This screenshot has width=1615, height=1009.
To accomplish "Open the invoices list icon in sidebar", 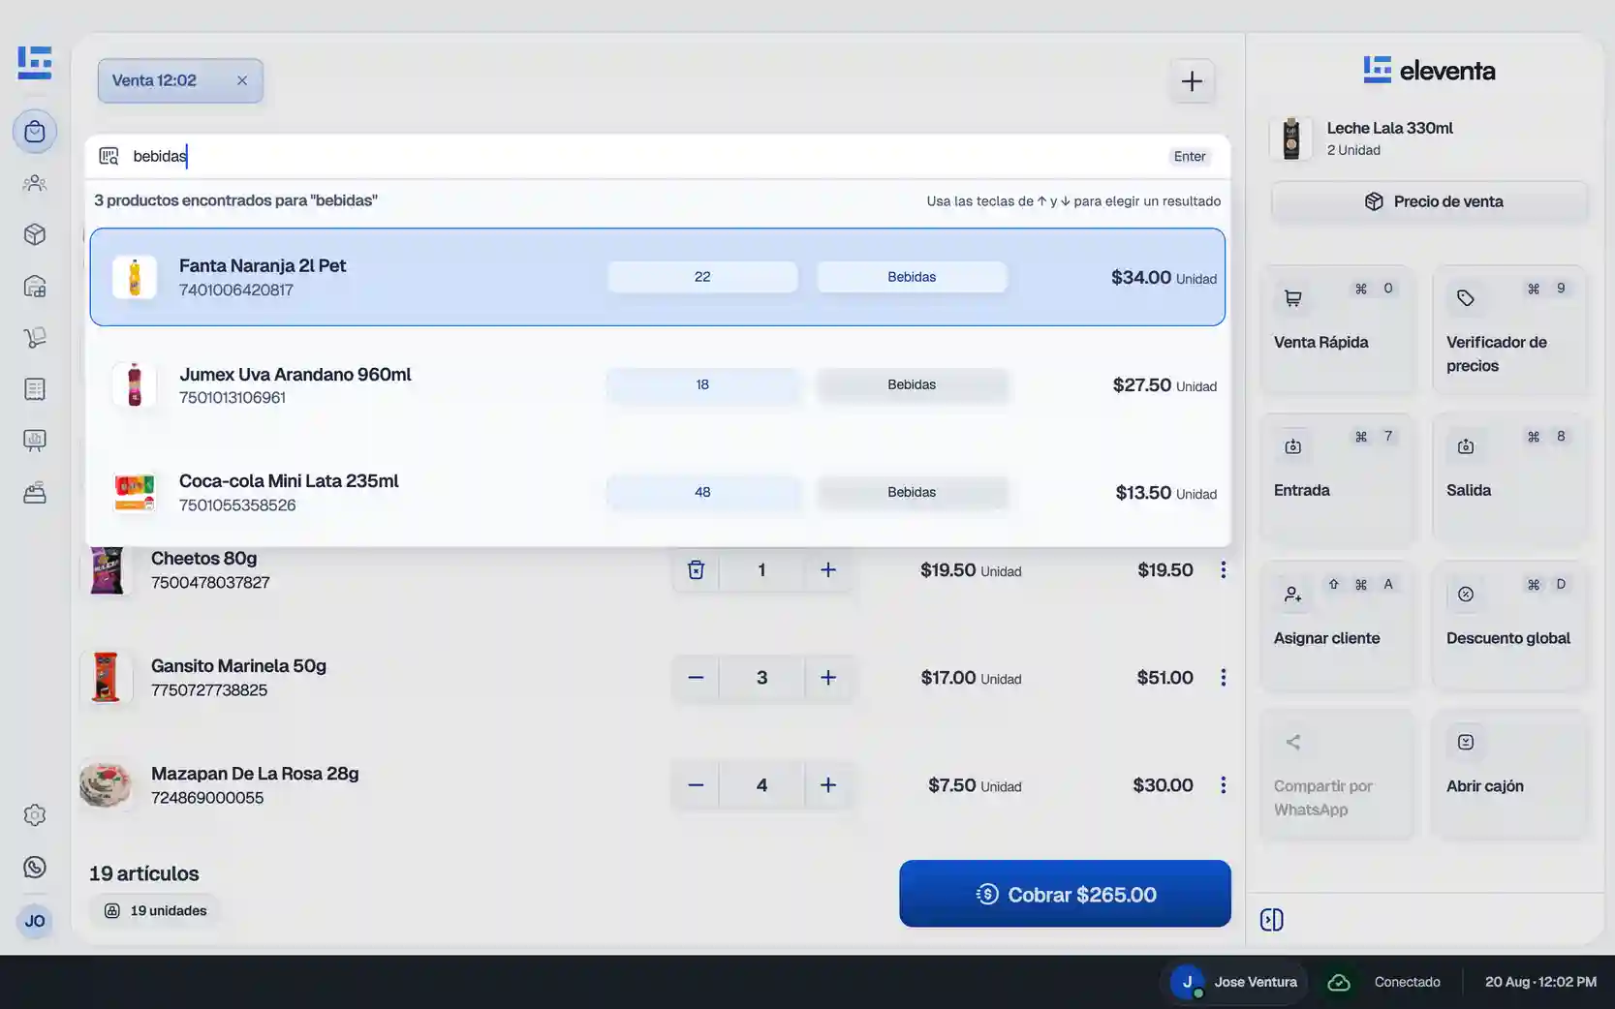I will tap(35, 389).
